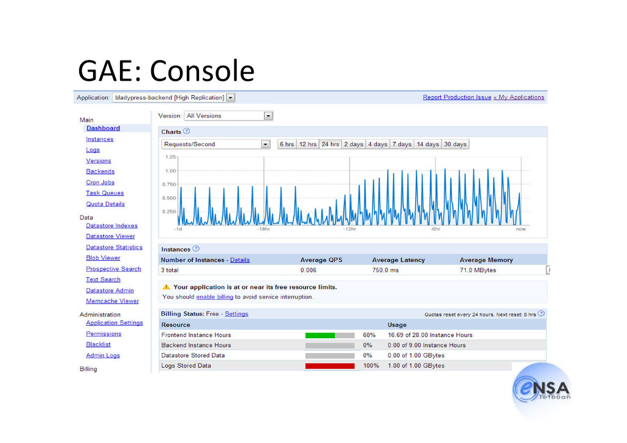Open the Instances section help icon

196,248
